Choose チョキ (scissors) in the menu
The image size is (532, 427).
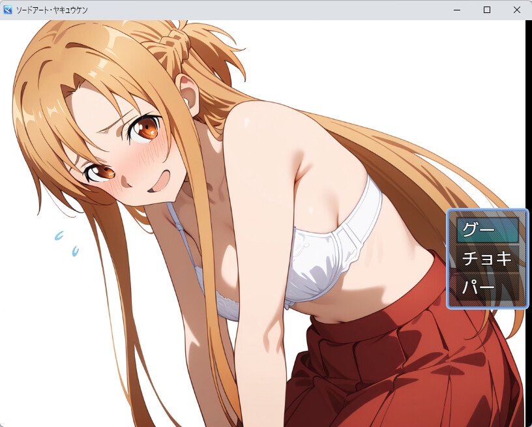pyautogui.click(x=488, y=259)
